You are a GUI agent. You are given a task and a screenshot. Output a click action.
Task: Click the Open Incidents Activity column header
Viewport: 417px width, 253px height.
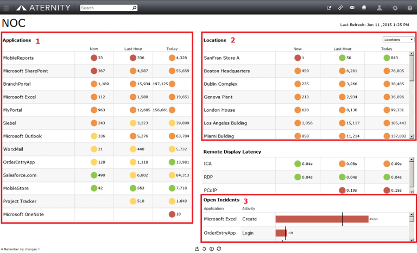(248, 208)
